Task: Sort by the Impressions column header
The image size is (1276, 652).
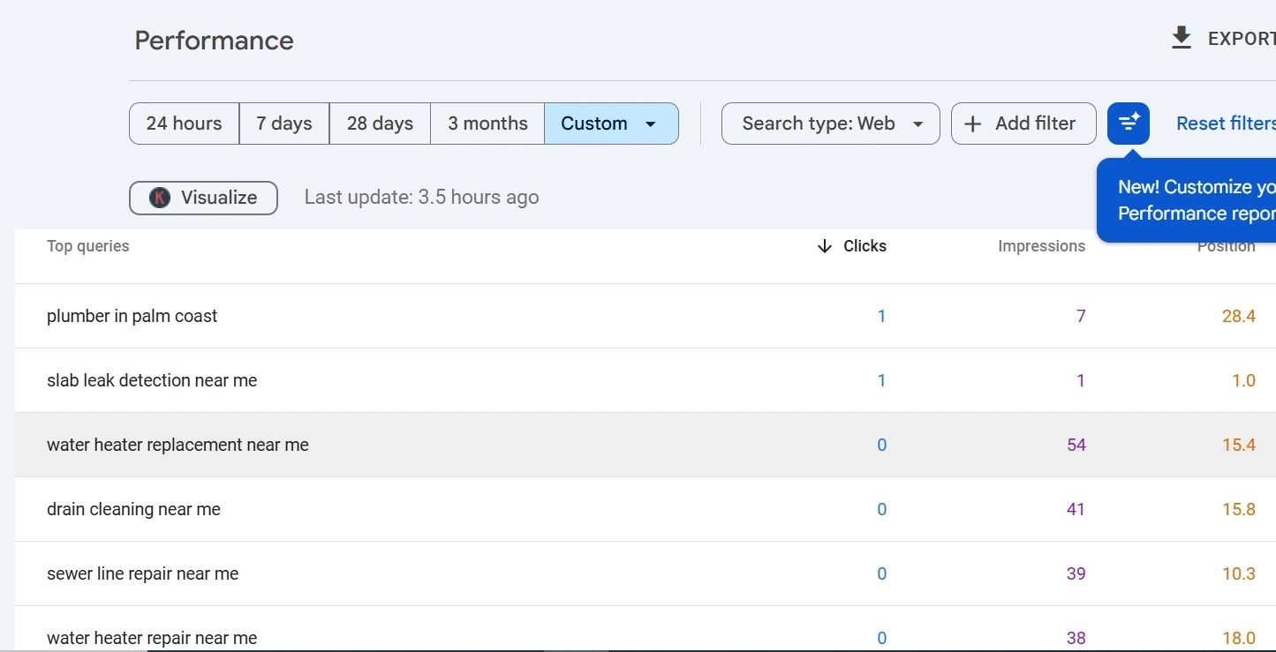Action: [x=1042, y=246]
